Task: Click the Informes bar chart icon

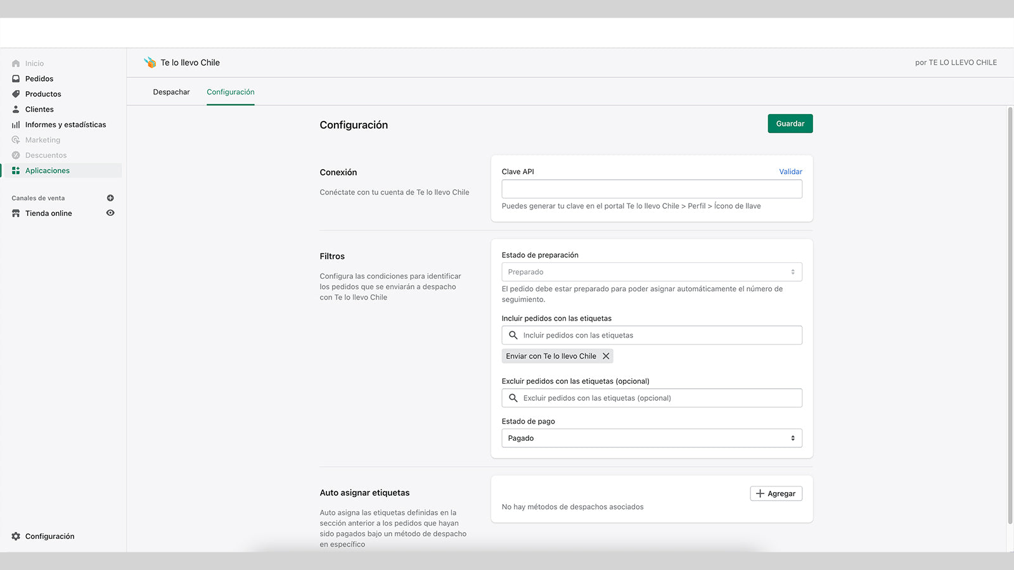Action: click(16, 125)
